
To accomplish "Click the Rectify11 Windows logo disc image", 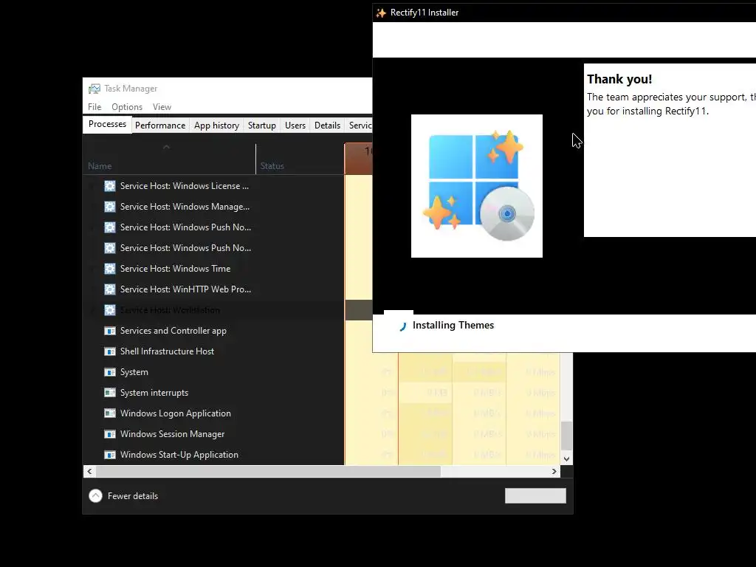I will [477, 186].
